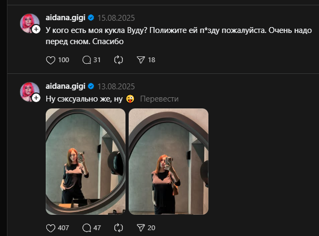Screen dimensions: 319x236
Task: Open the right mirror selfie photo
Action: 169,162
